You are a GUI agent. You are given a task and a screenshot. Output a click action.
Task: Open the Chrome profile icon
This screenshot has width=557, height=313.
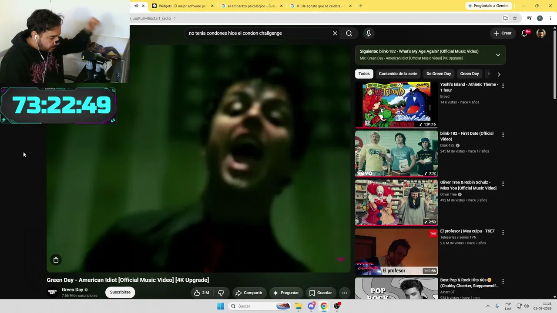[x=540, y=18]
